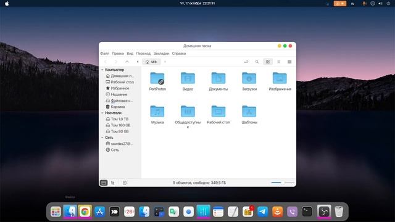Open the Файл menu
This screenshot has height=222, width=395.
point(104,54)
